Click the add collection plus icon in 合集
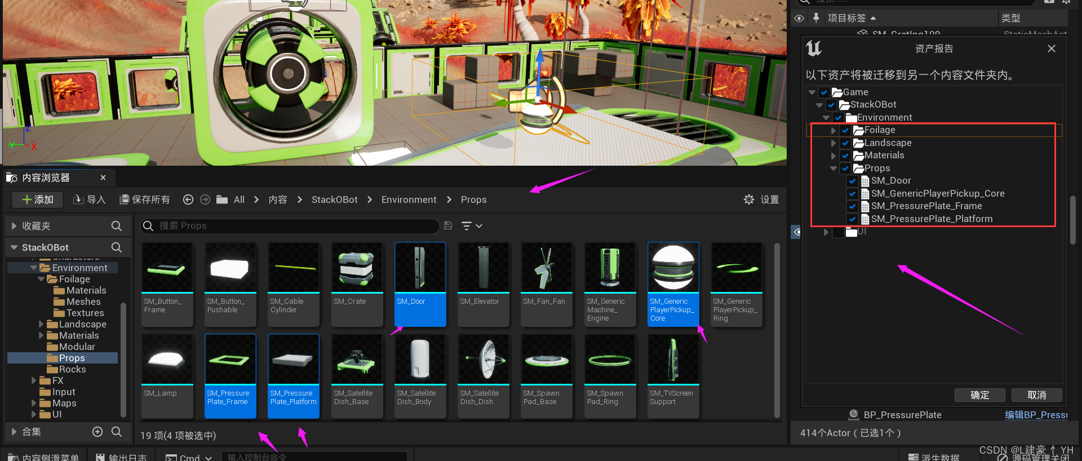 97,432
